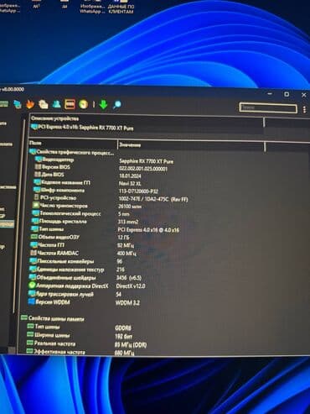
Task: Click the Свойства графического процессора group header
Action: pyautogui.click(x=72, y=152)
